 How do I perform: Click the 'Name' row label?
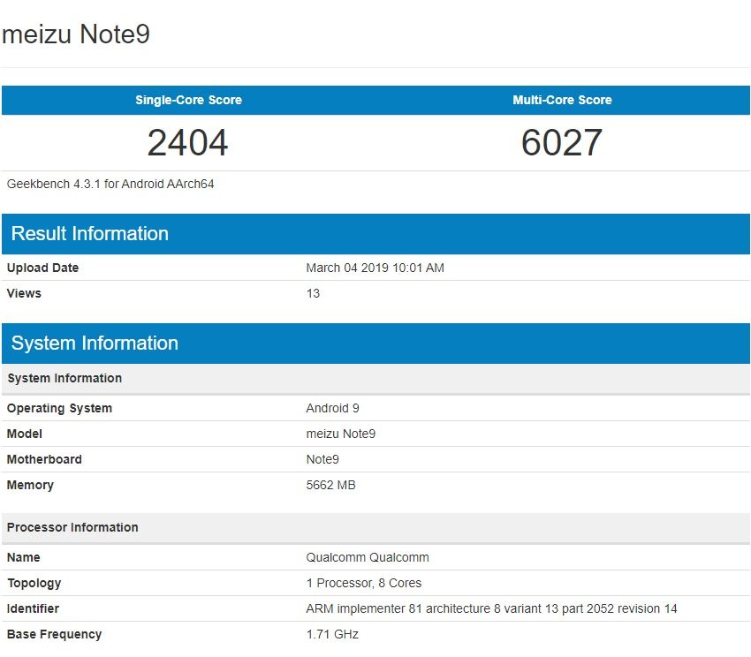[24, 557]
